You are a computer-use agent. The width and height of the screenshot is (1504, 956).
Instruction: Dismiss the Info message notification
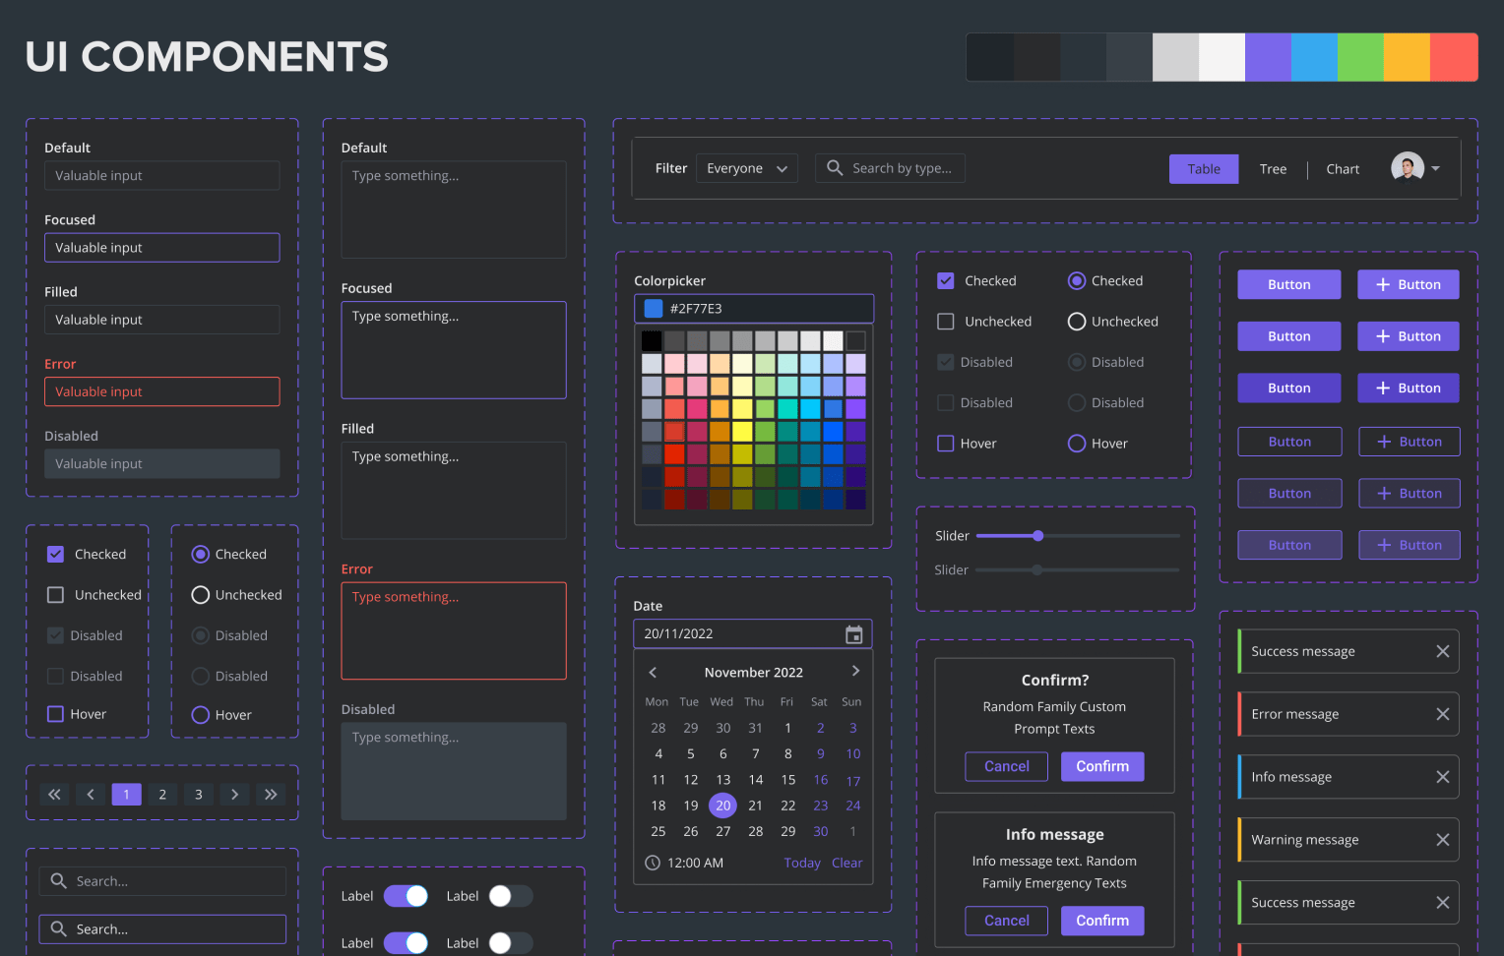coord(1443,777)
